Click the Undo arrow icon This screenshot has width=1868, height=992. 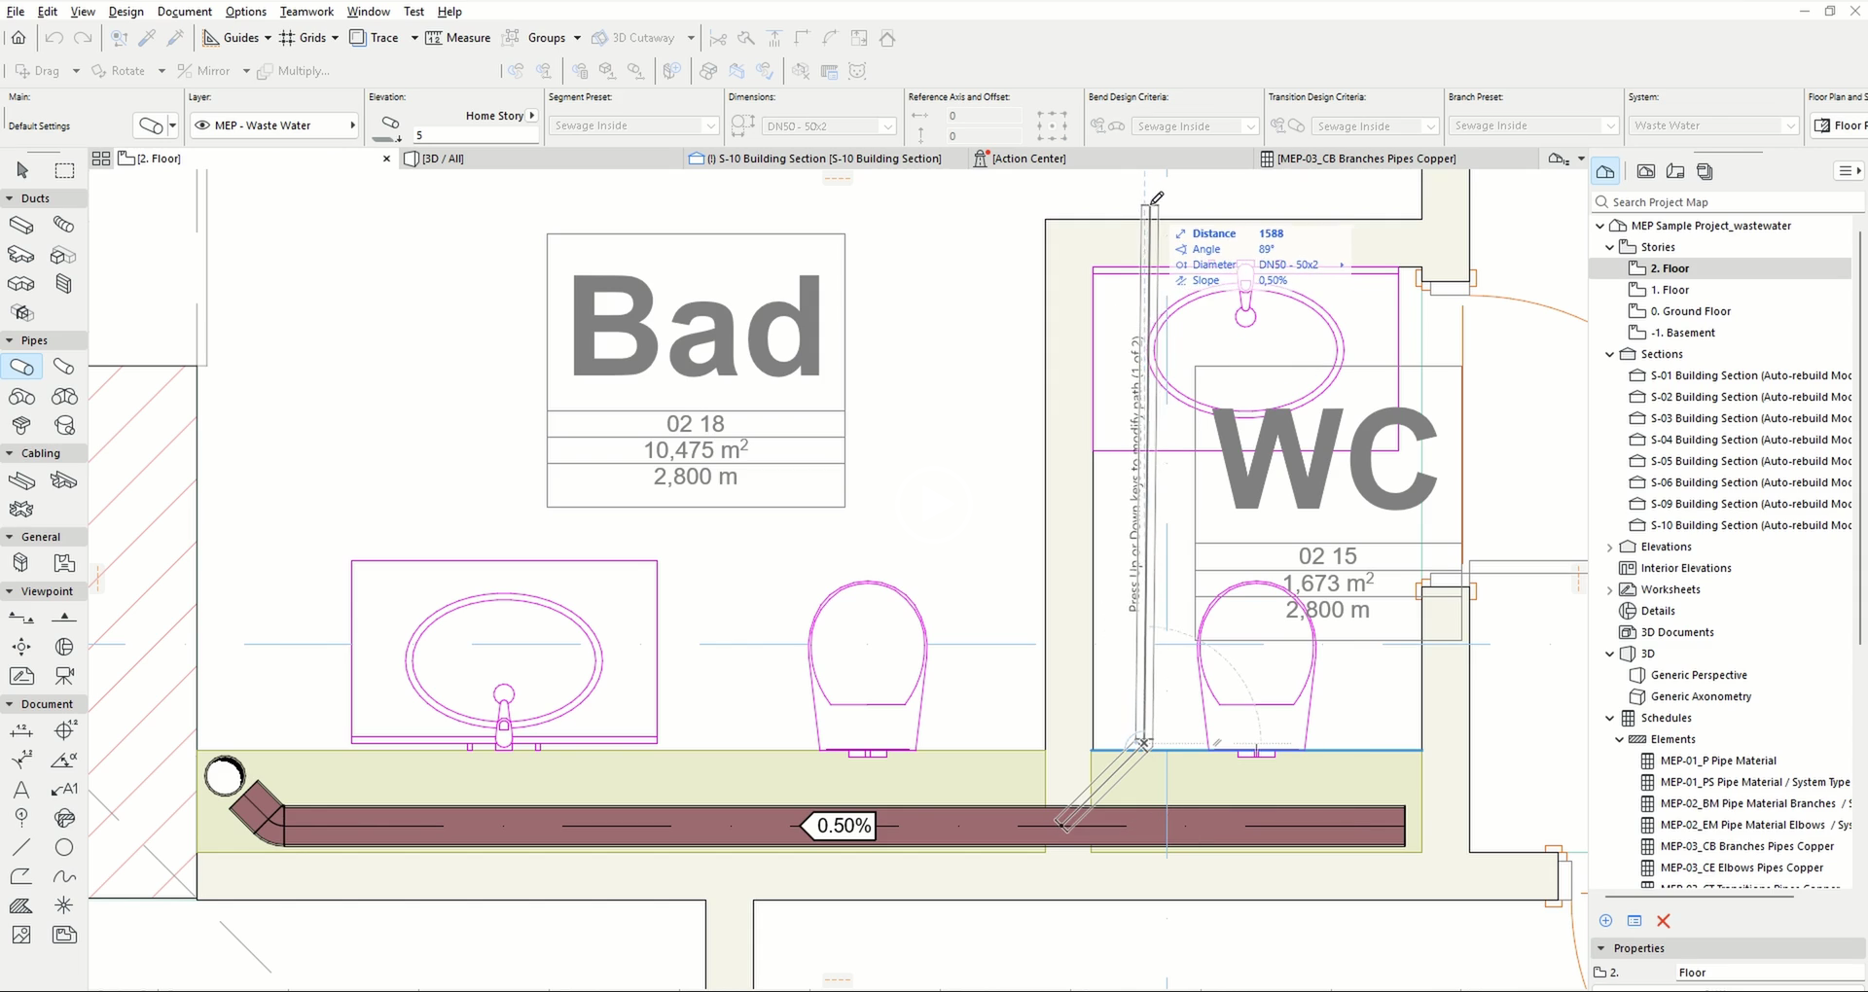click(54, 38)
